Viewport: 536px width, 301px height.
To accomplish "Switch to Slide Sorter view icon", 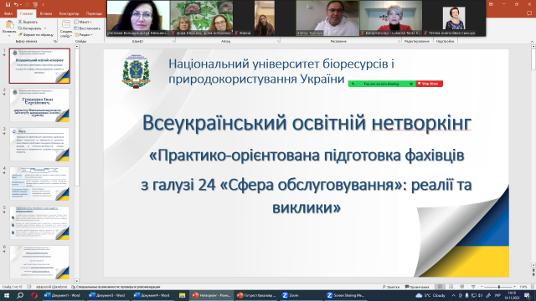I will point(451,287).
